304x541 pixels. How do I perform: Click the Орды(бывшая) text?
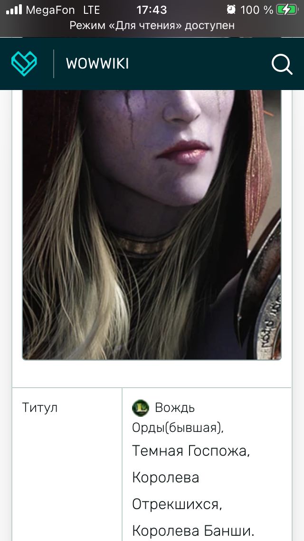click(x=178, y=428)
